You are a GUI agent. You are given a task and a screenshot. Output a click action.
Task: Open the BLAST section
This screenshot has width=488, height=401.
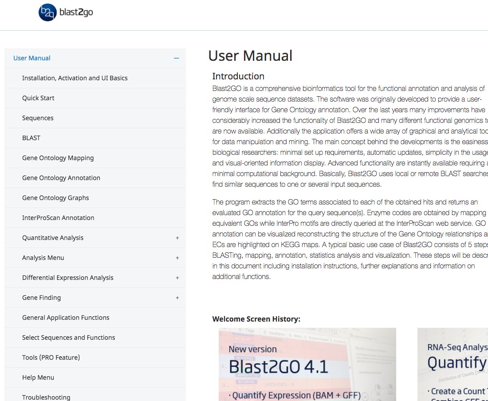(x=31, y=138)
